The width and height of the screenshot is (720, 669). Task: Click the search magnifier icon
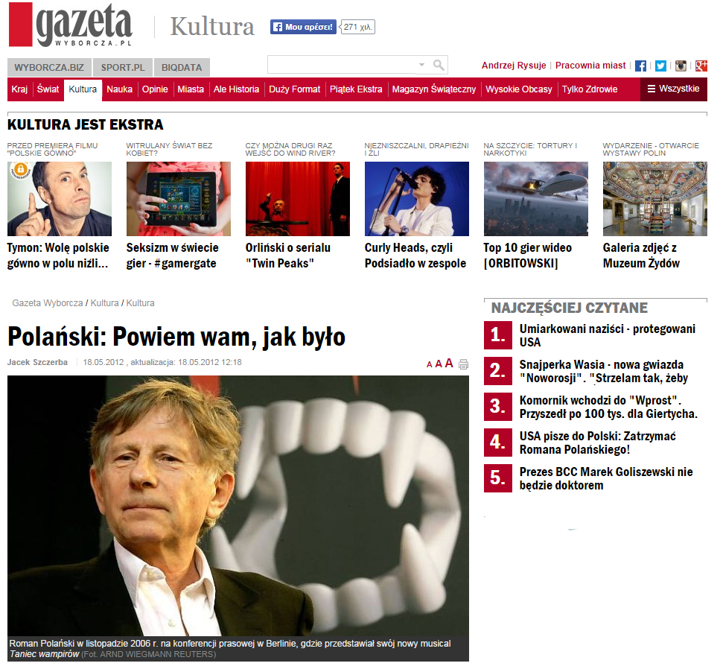(x=439, y=65)
